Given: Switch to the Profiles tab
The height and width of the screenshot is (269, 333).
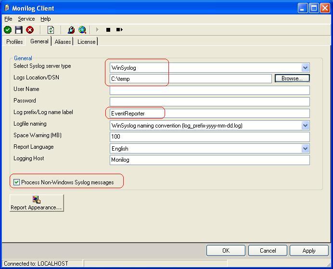Looking at the screenshot, I should (14, 41).
